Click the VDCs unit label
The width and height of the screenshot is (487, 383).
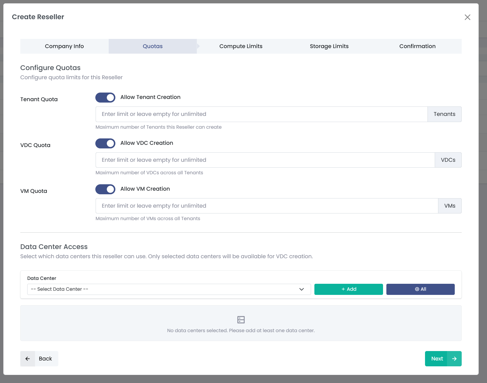(448, 160)
